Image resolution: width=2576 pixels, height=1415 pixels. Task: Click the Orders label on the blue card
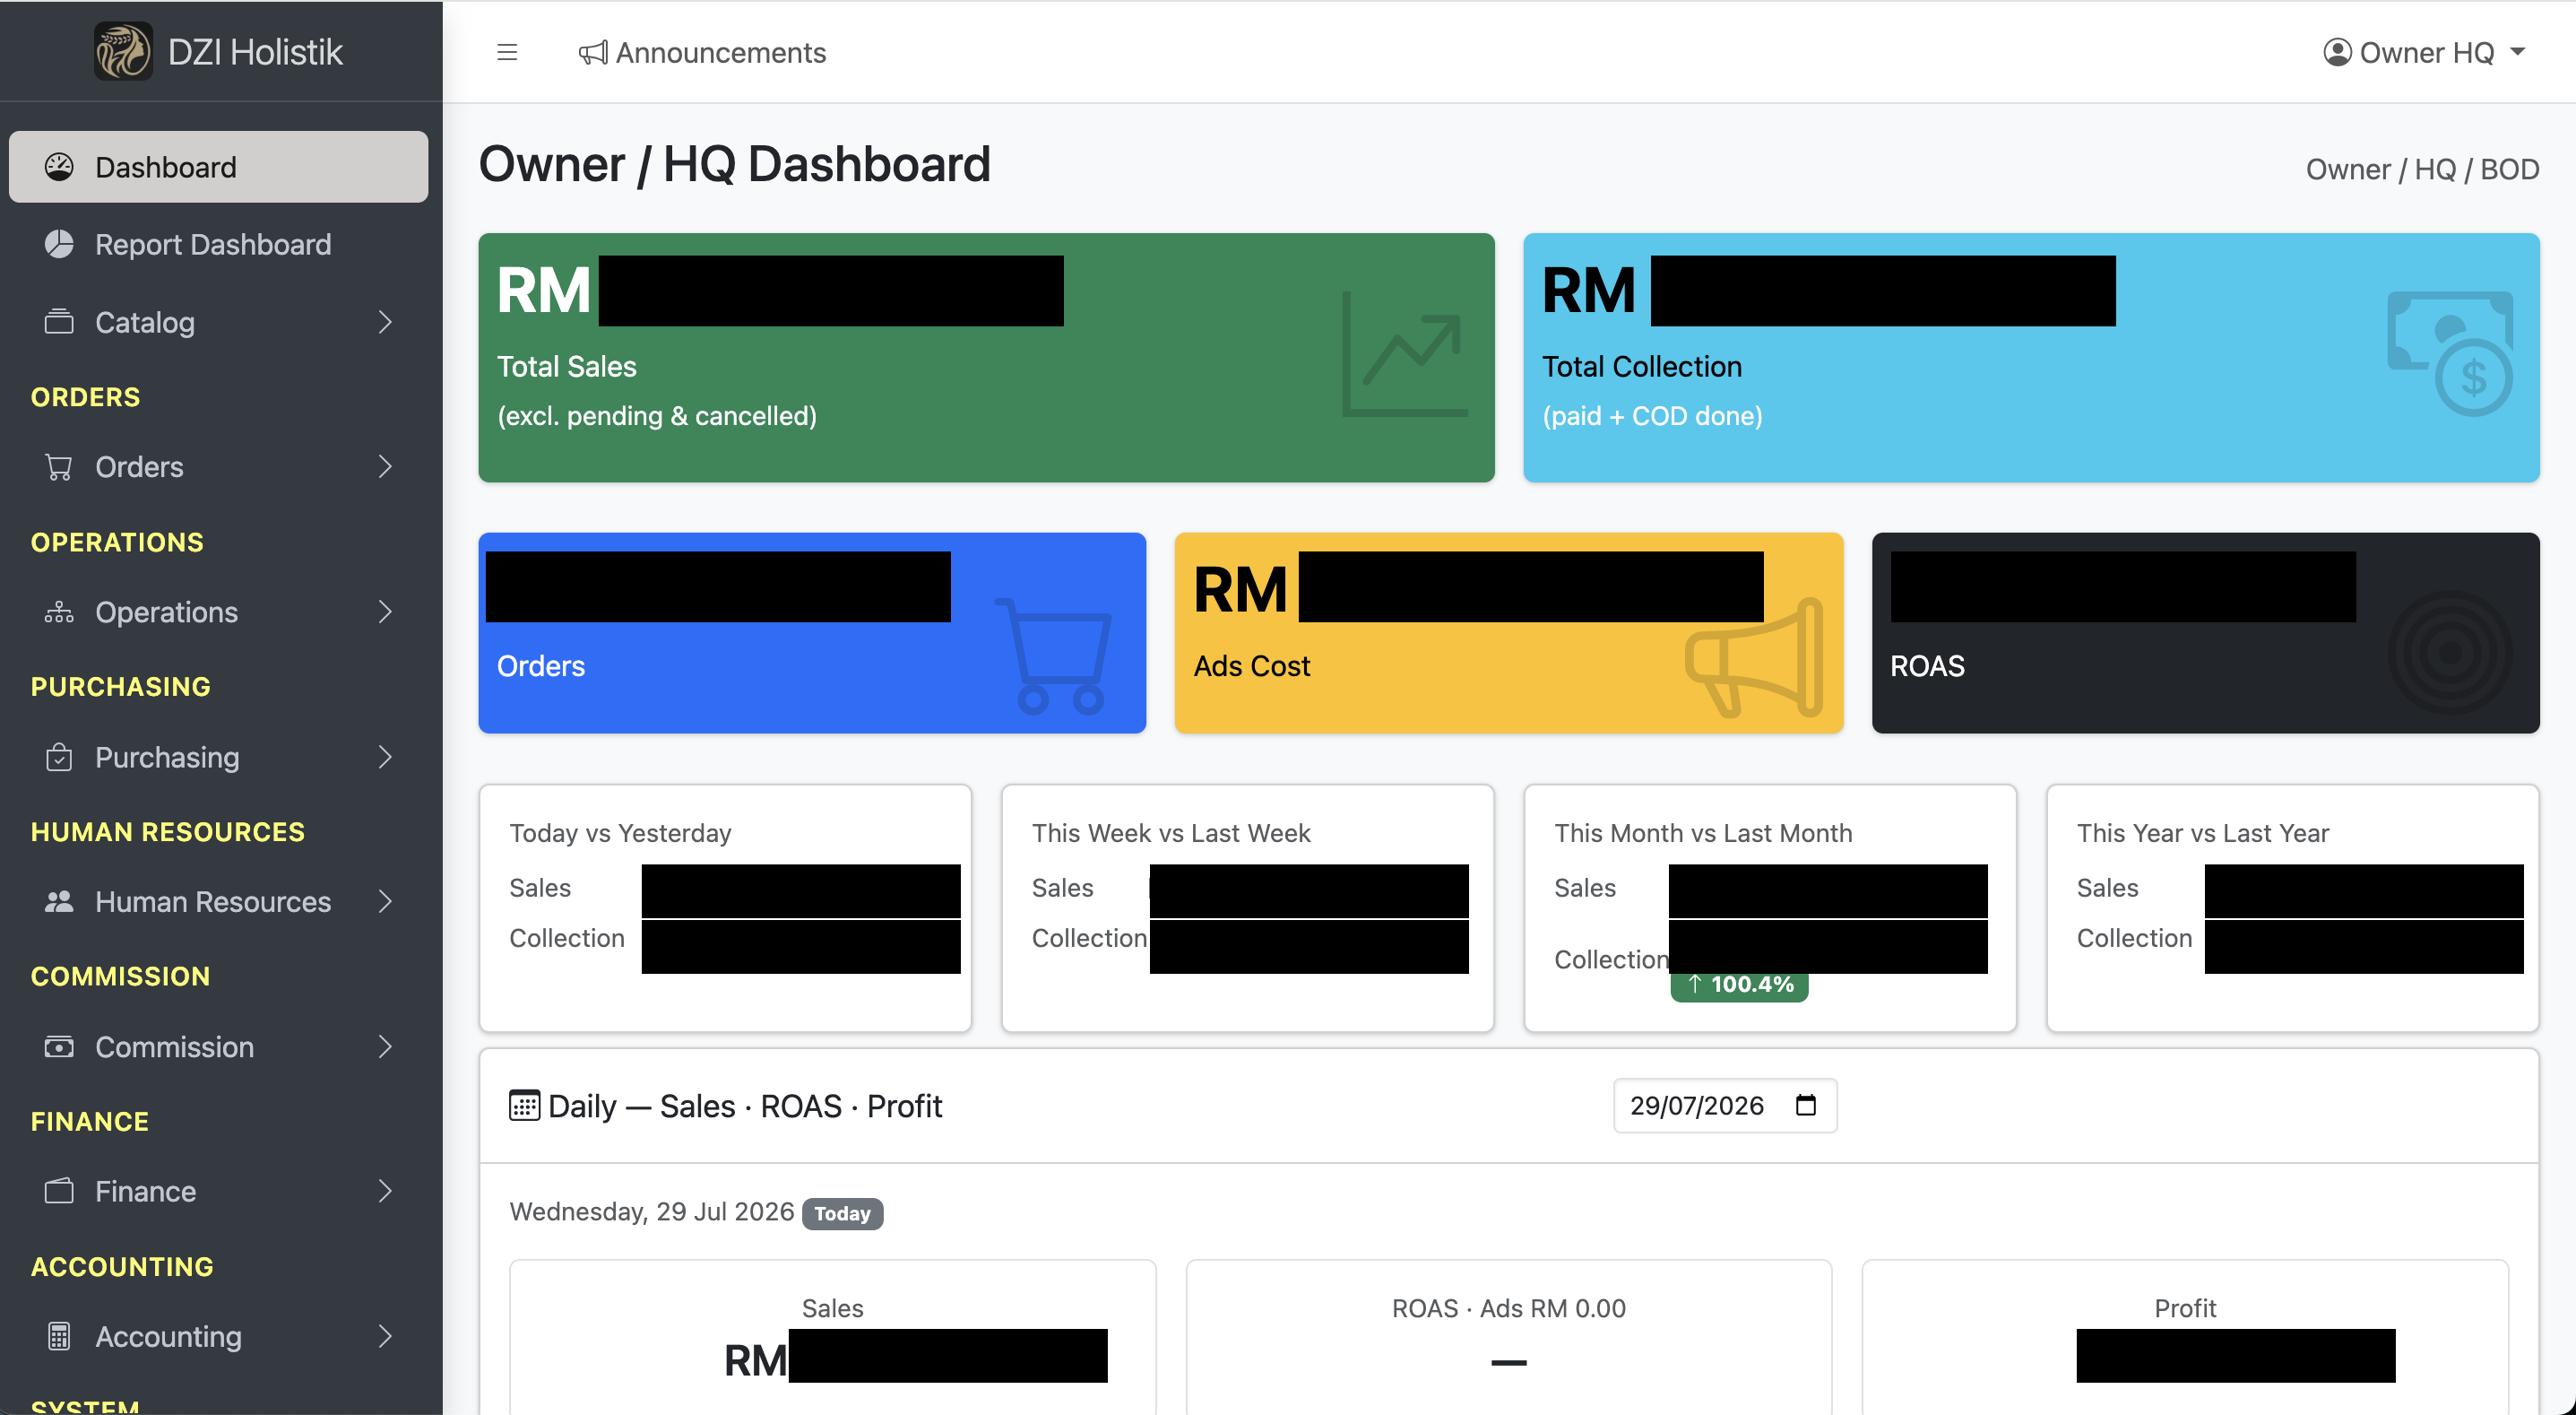(541, 665)
